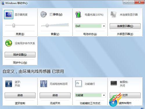Open the green Sync Center icon
Image resolution: width=145 pixels, height=109 pixels.
click(9, 43)
